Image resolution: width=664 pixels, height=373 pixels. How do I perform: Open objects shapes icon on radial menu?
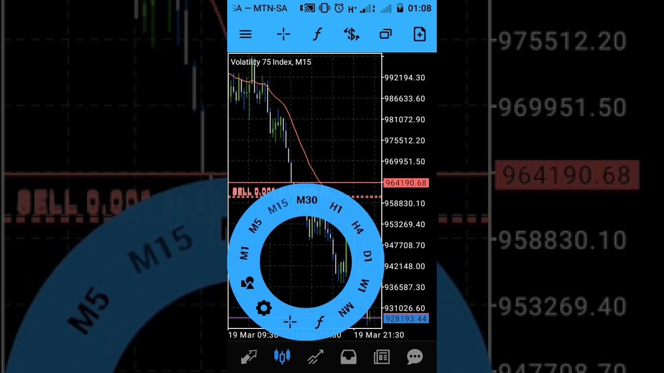247,283
